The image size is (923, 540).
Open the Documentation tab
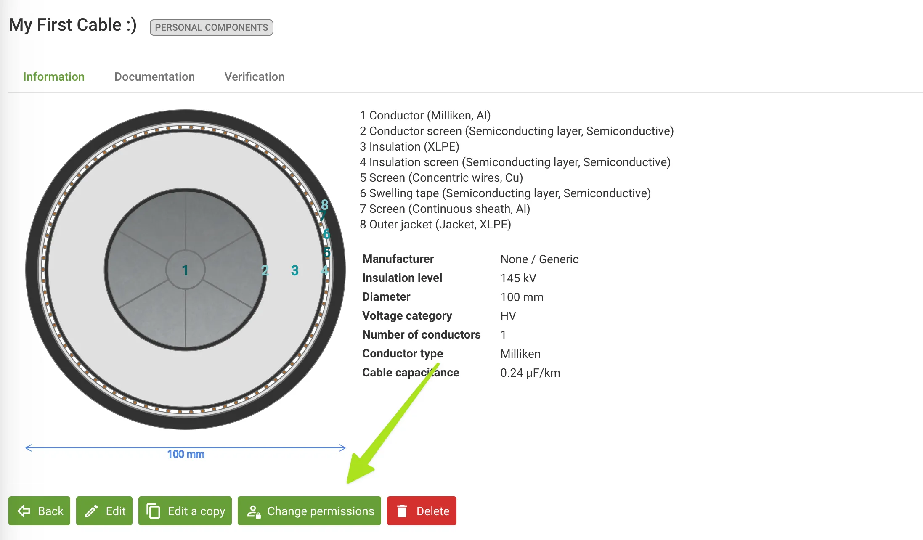tap(154, 77)
